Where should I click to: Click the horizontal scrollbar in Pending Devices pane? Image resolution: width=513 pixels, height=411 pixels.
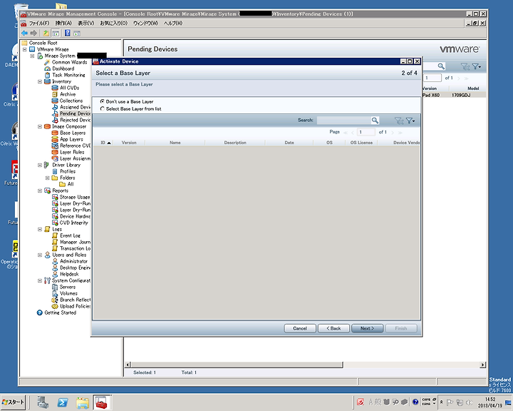click(x=237, y=365)
